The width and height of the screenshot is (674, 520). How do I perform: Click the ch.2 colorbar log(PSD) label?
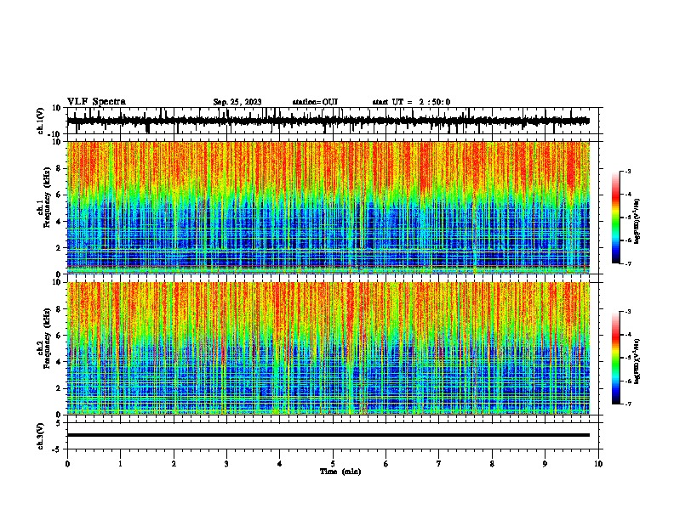[637, 361]
